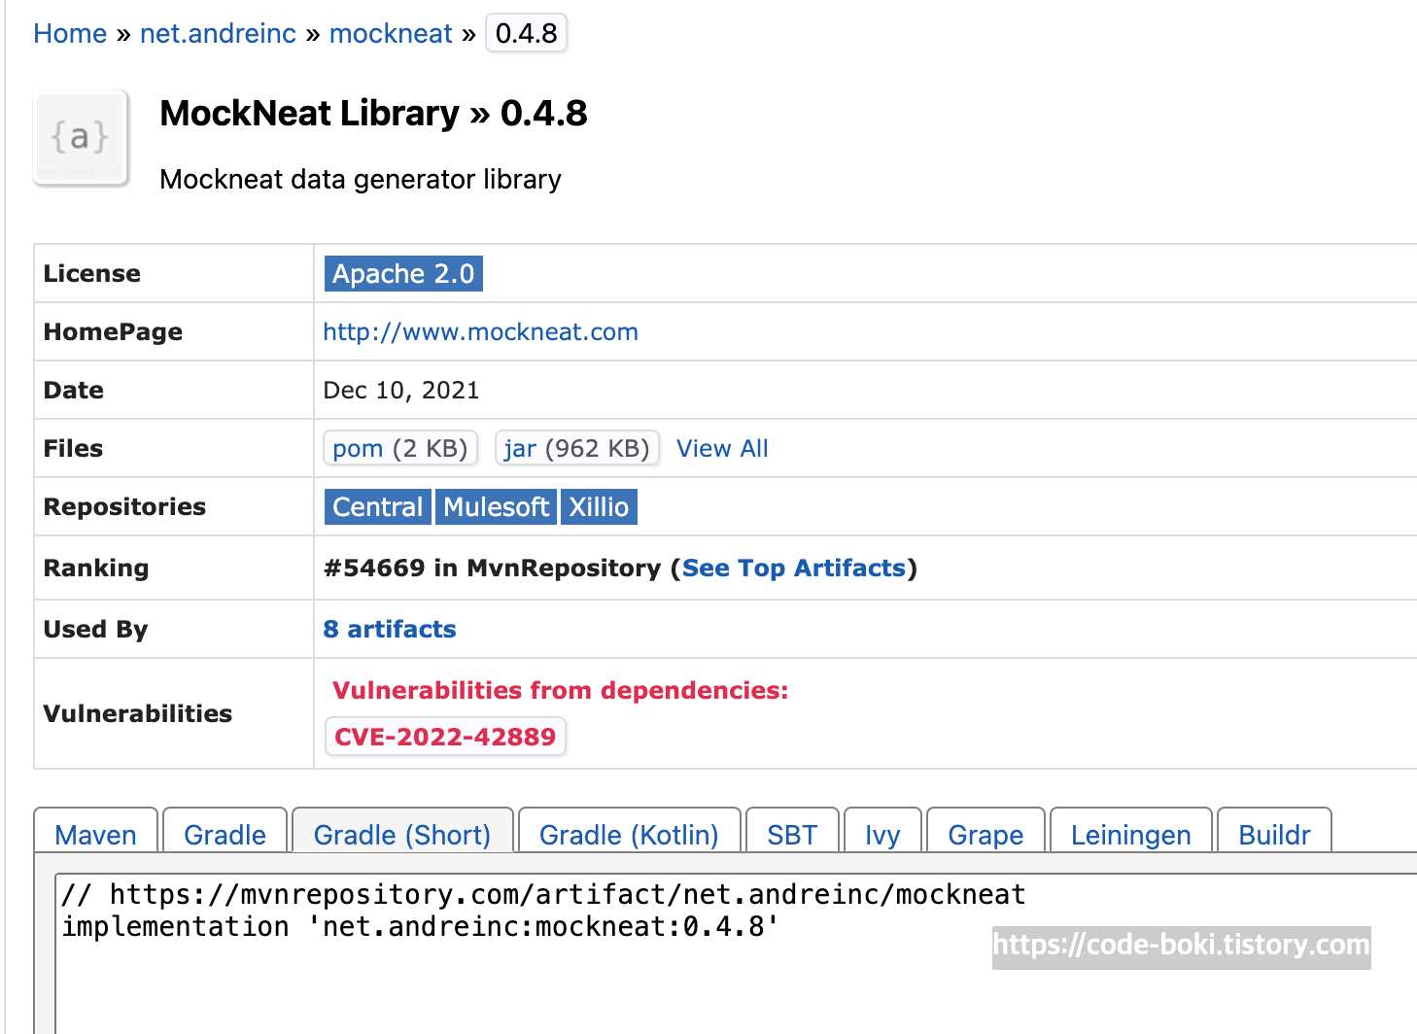Click inside the Gradle snippet text area

[x=736, y=952]
